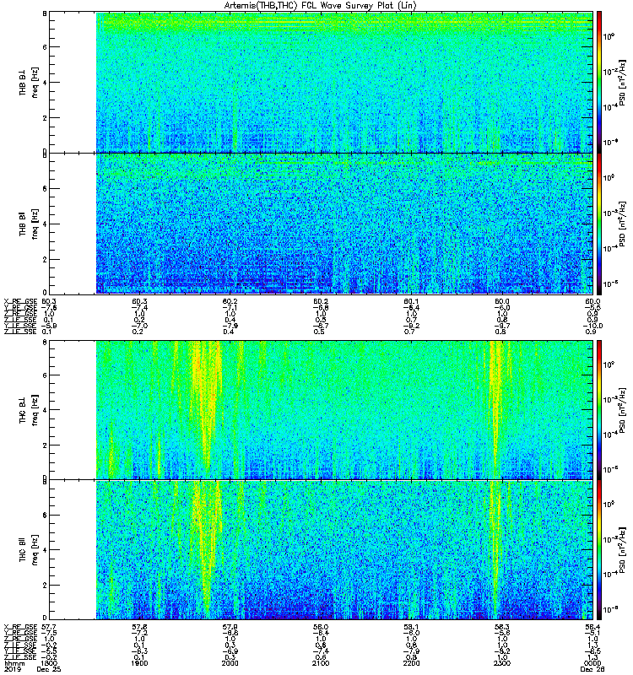The height and width of the screenshot is (675, 633).
Task: Click the THB B⊥ panel color bar
Action: pyautogui.click(x=599, y=82)
